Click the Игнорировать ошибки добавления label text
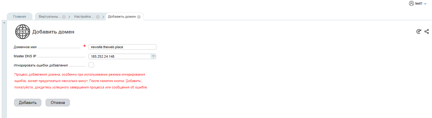The height and width of the screenshot is (118, 432). 41,65
